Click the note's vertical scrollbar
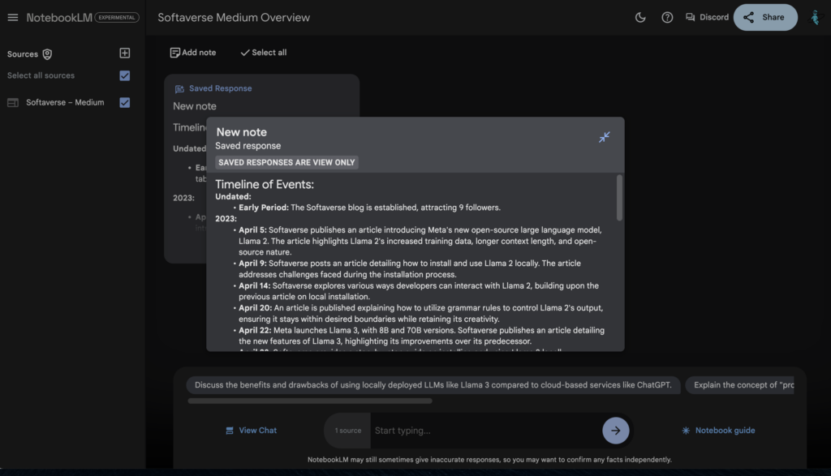The image size is (831, 476). coord(620,197)
